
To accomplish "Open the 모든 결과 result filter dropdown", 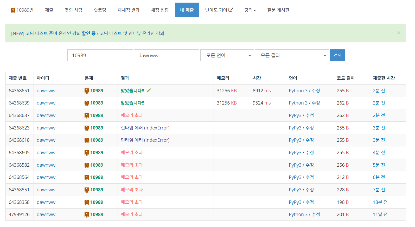I will (292, 55).
